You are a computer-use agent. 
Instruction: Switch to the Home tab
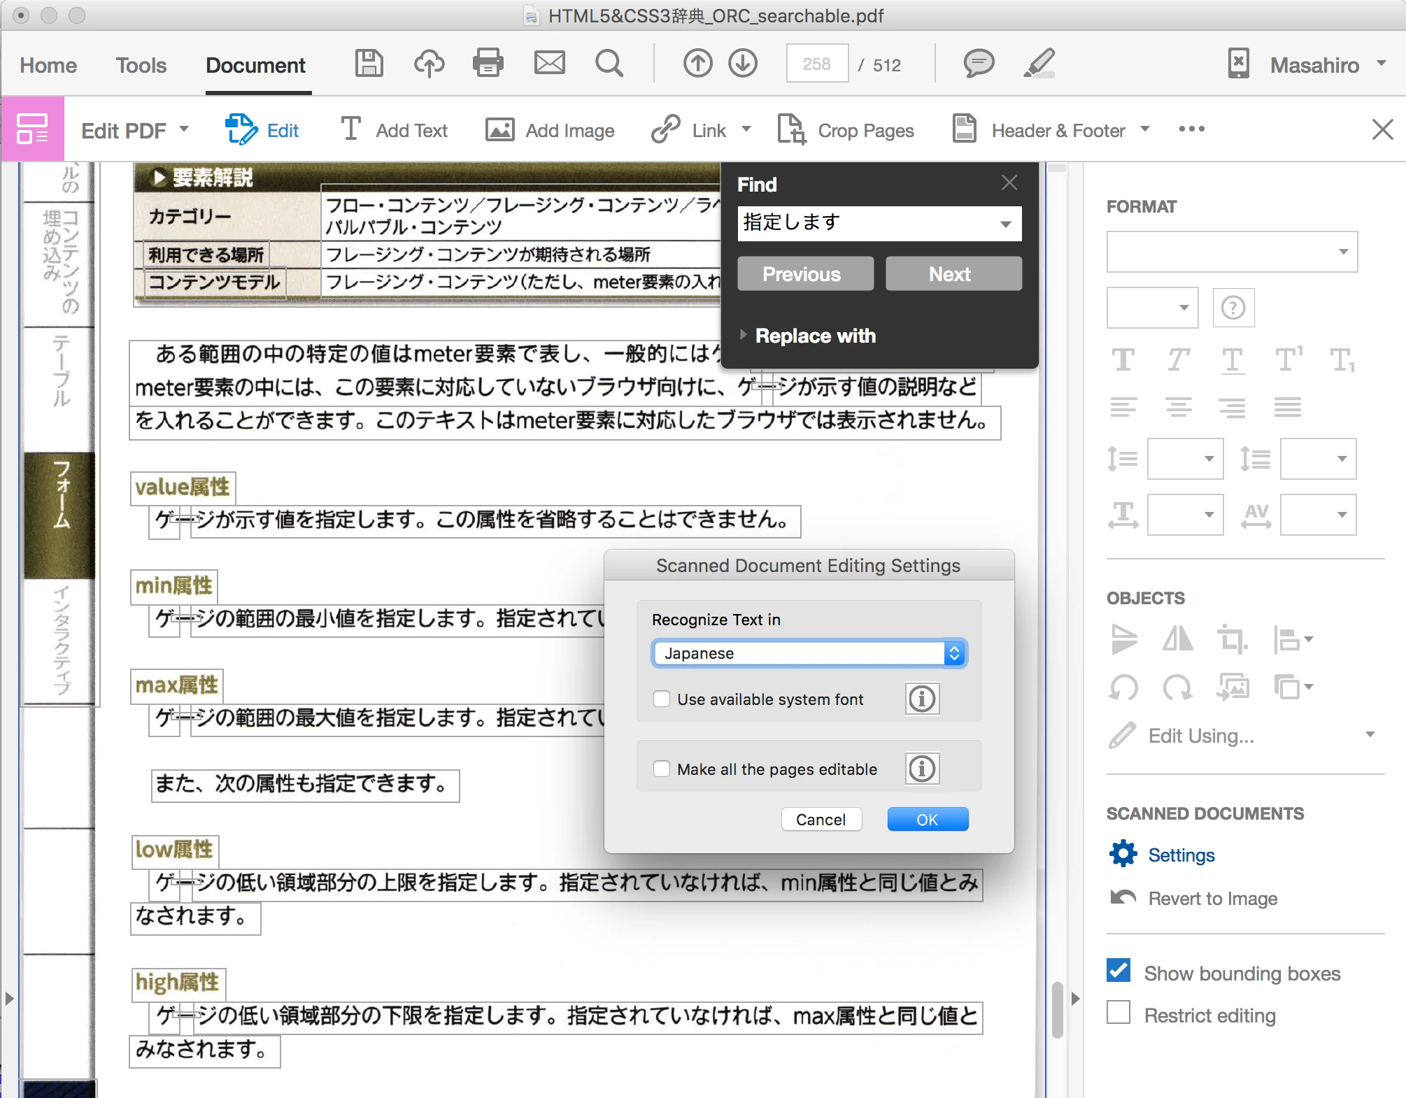click(48, 65)
